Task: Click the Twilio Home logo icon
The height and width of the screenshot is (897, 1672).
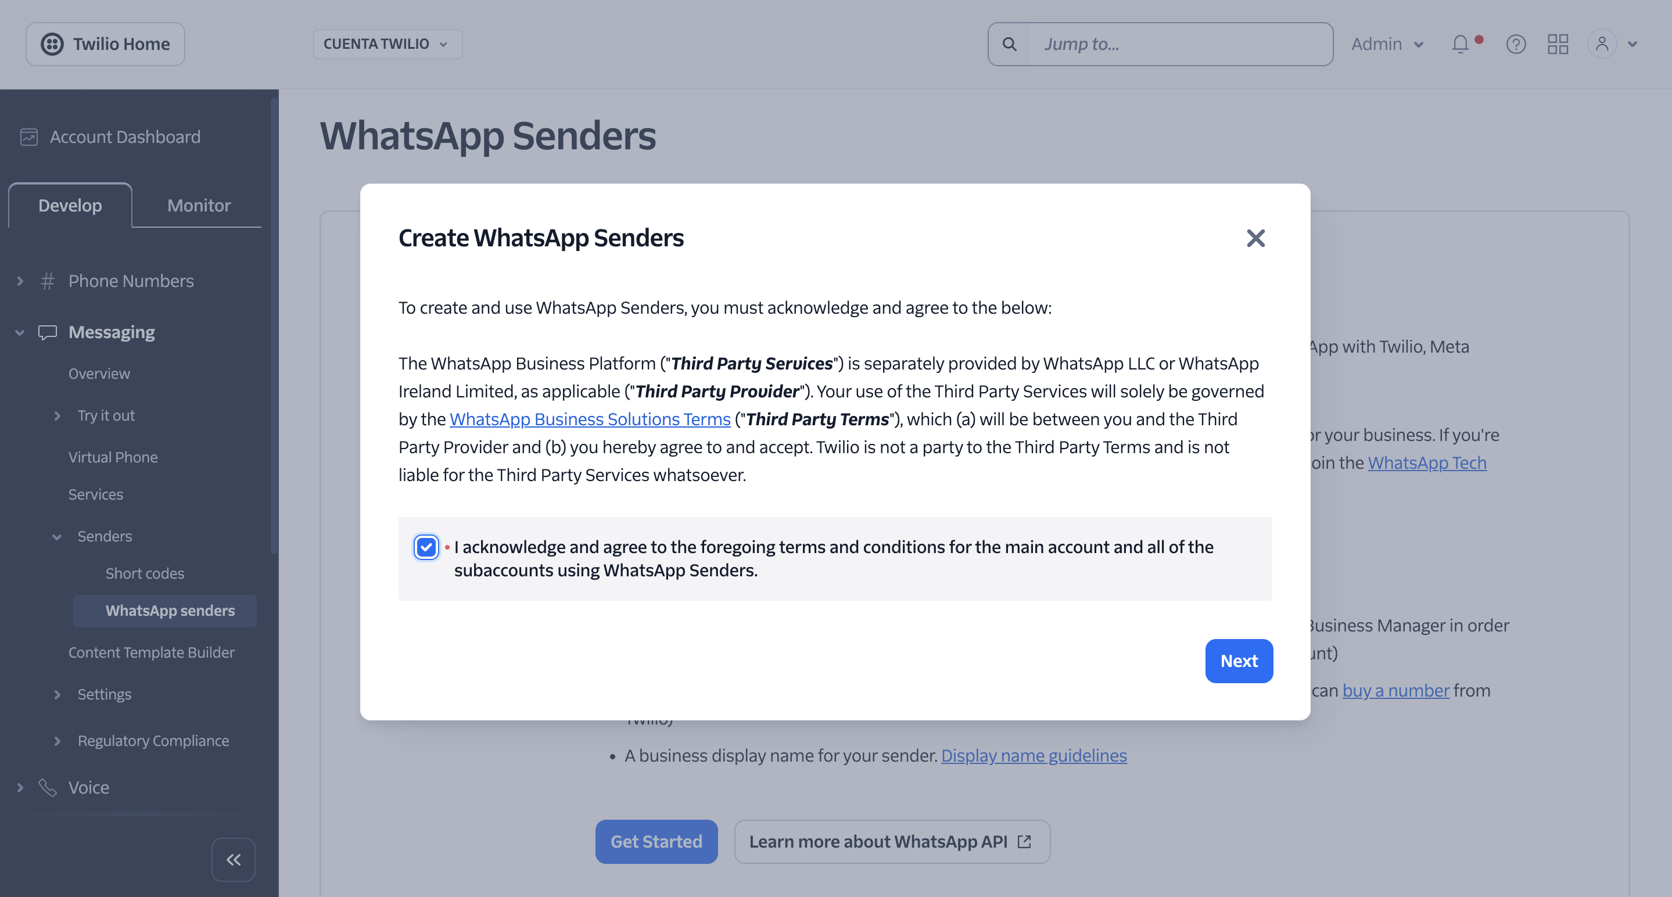Action: 52,44
